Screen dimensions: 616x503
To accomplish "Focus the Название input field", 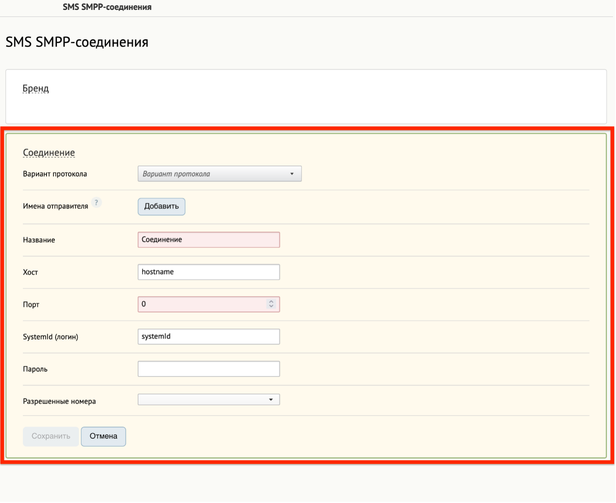I will [x=209, y=240].
